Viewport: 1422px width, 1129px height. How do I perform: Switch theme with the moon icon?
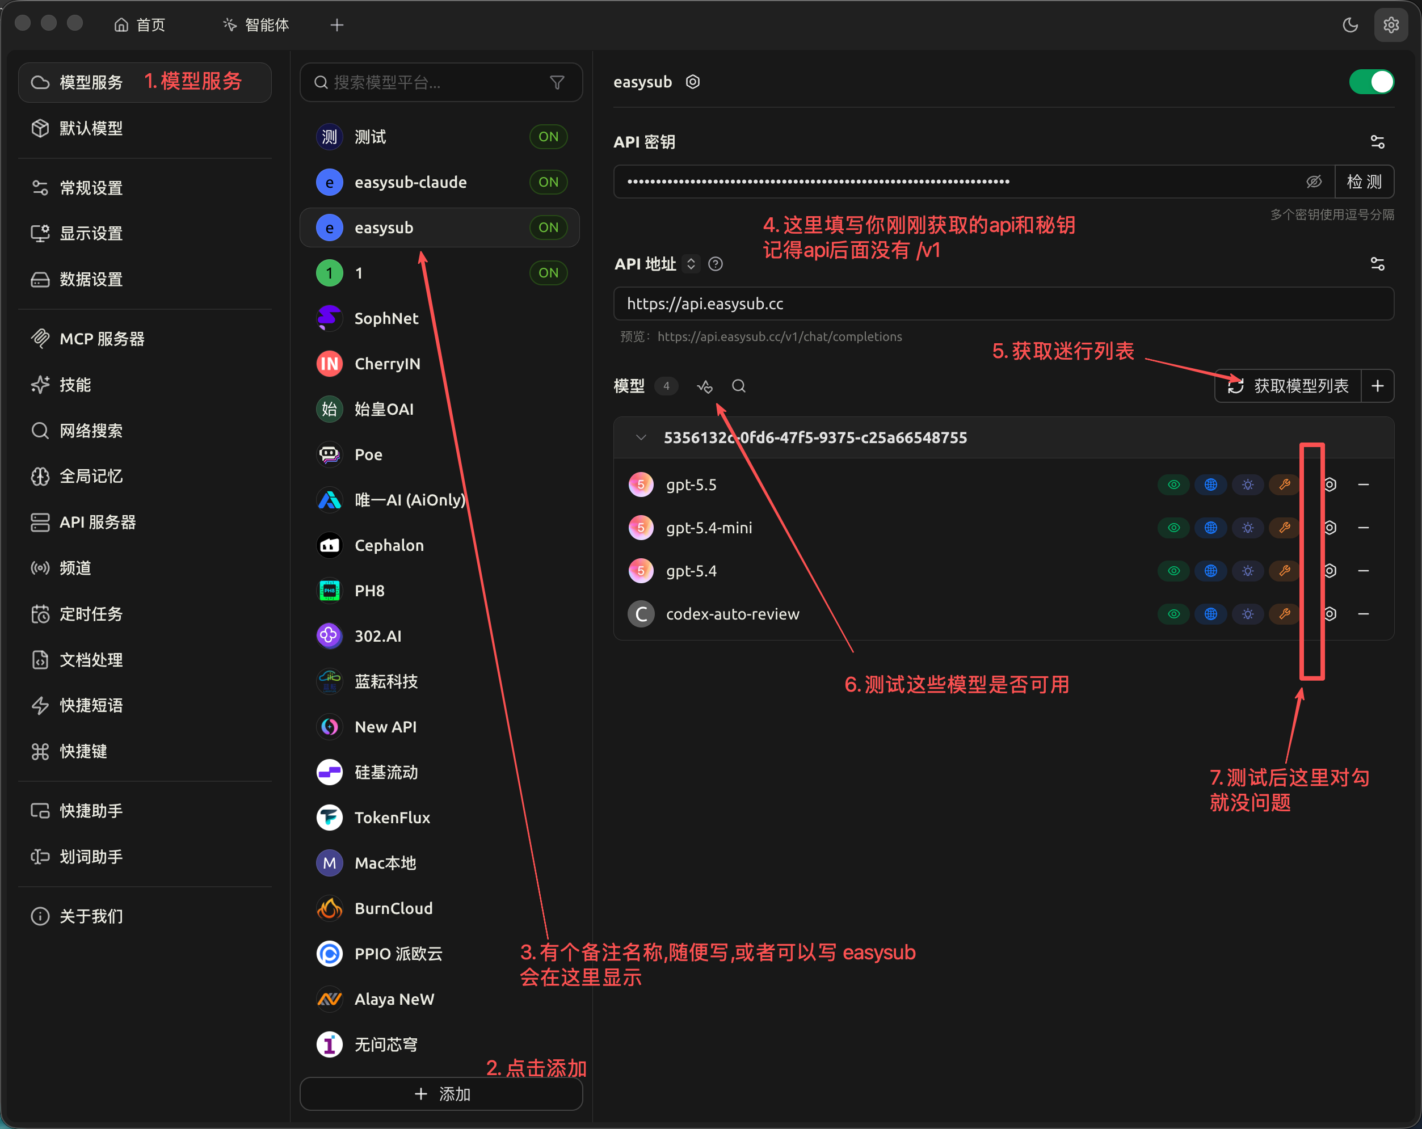(x=1350, y=25)
